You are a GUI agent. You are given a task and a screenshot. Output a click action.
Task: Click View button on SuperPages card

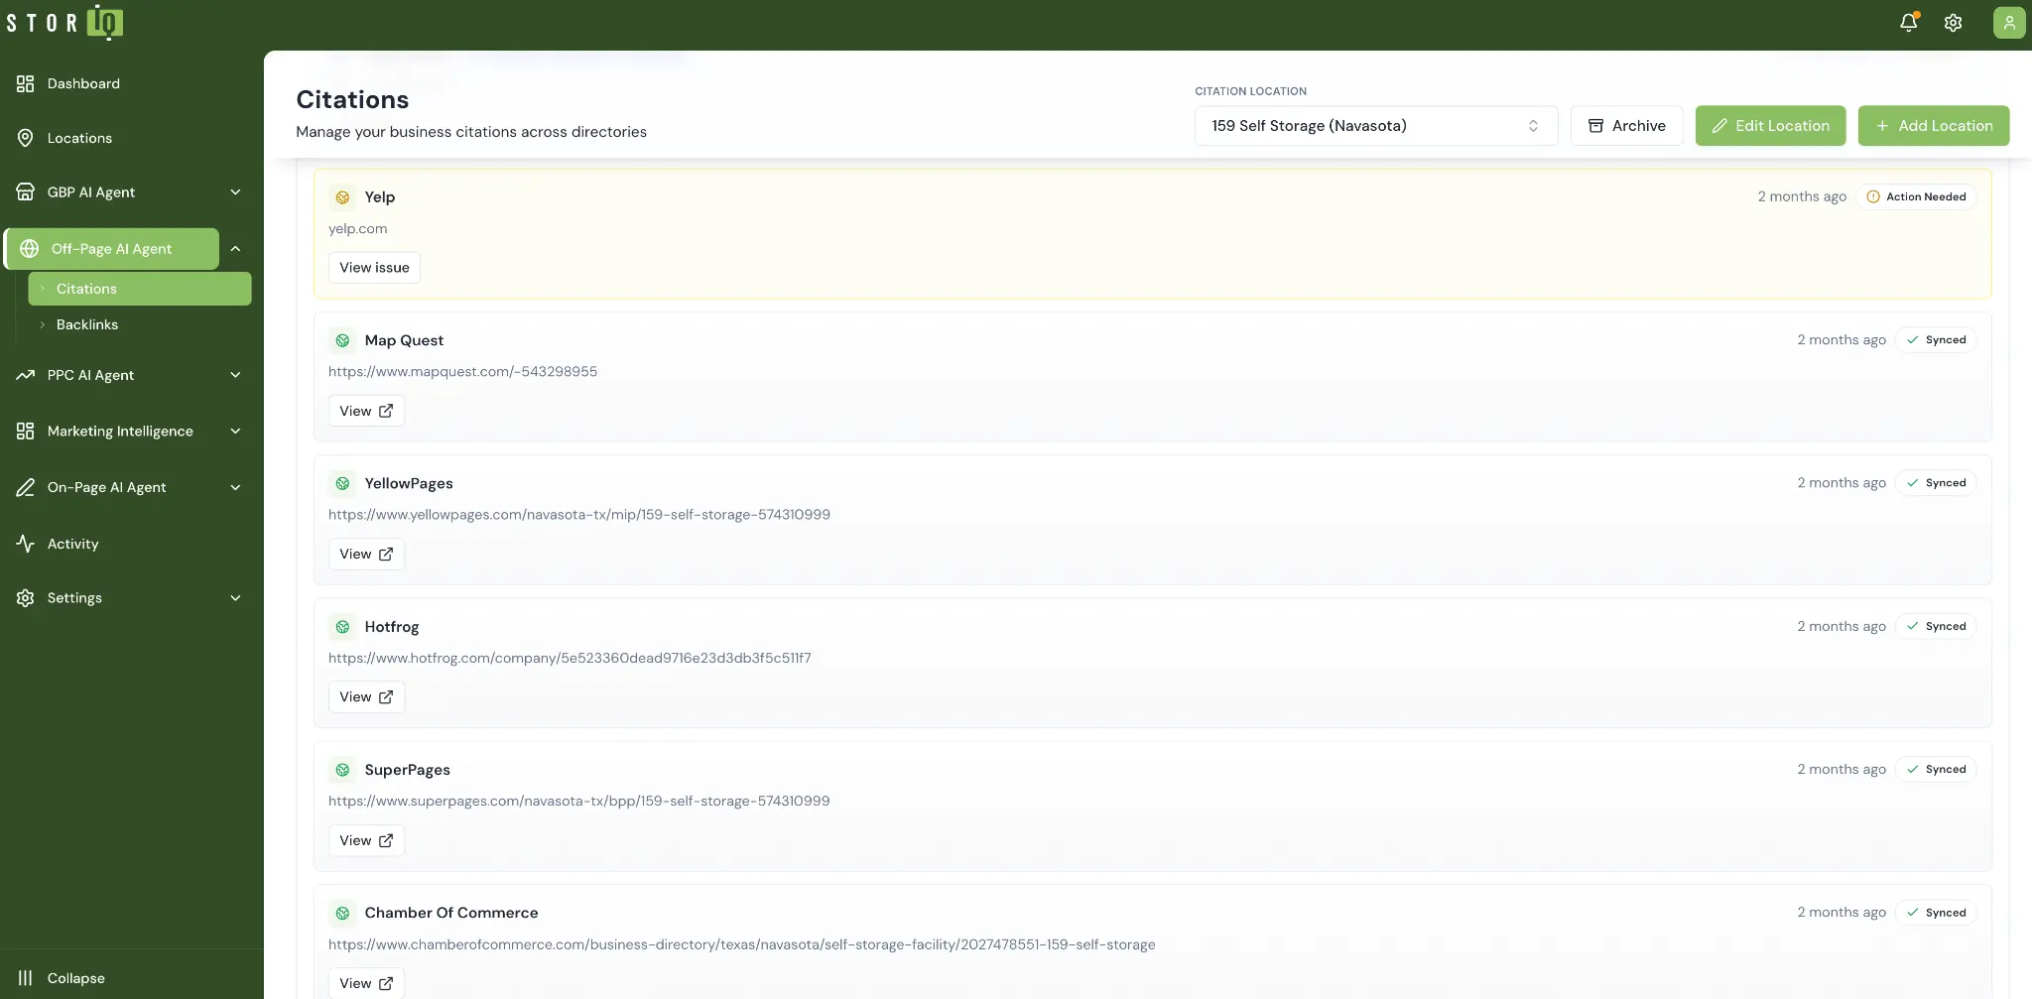coord(366,840)
